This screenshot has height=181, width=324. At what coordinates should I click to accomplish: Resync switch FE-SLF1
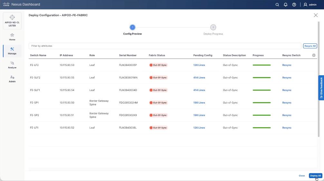tap(287, 90)
